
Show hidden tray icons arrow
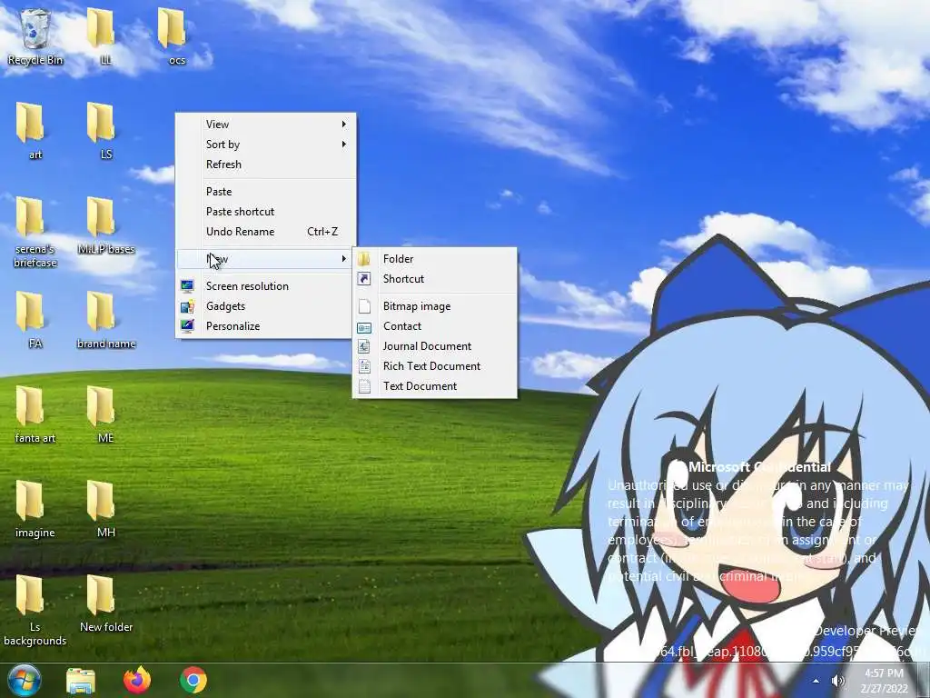point(816,681)
